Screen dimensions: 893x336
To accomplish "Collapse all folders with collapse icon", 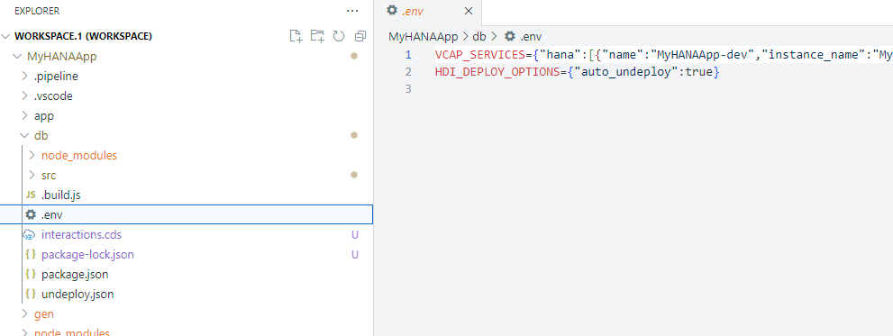I will point(360,36).
